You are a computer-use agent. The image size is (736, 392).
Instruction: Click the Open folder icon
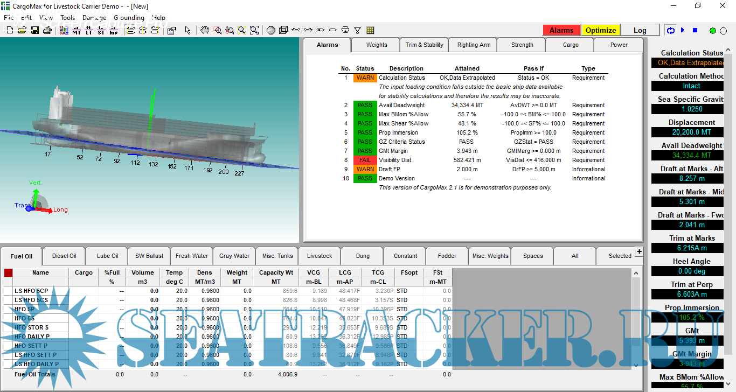pyautogui.click(x=22, y=30)
